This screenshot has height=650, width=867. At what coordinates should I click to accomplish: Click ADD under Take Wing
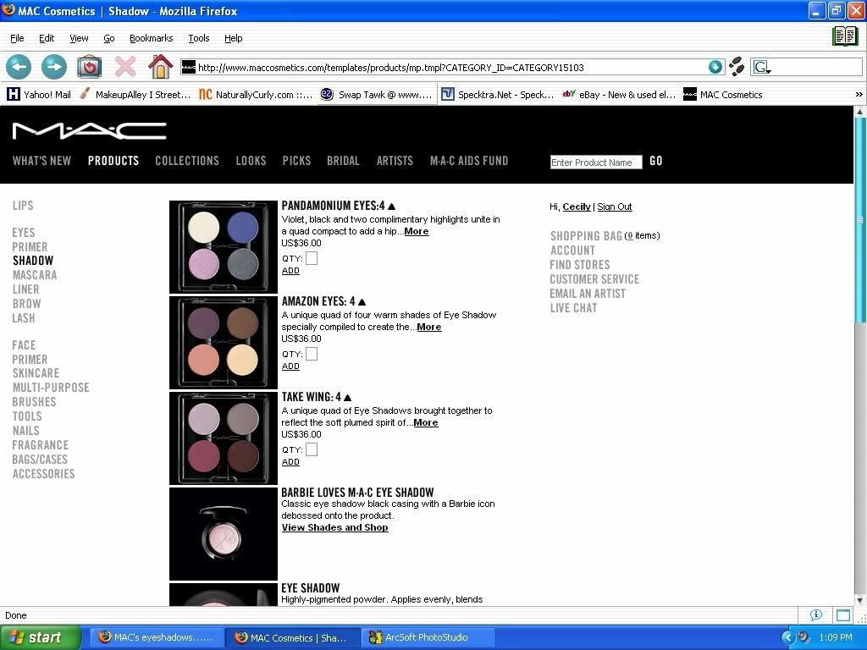tap(290, 461)
